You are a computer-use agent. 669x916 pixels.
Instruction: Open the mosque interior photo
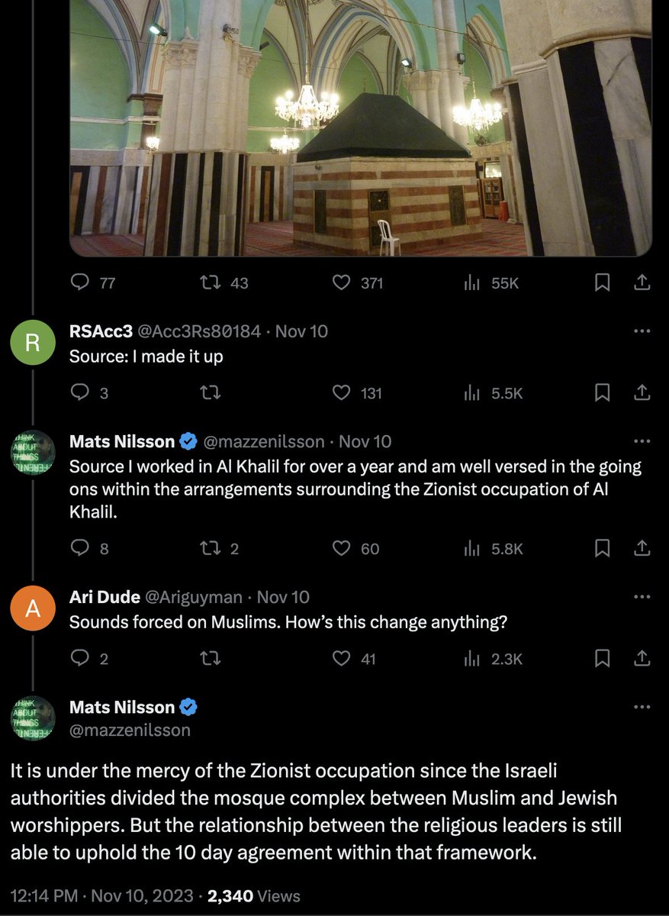361,127
